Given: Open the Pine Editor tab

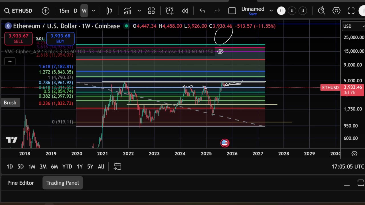Looking at the screenshot, I should tap(21, 183).
